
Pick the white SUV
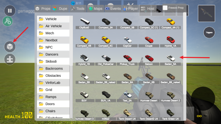coord(85,96)
